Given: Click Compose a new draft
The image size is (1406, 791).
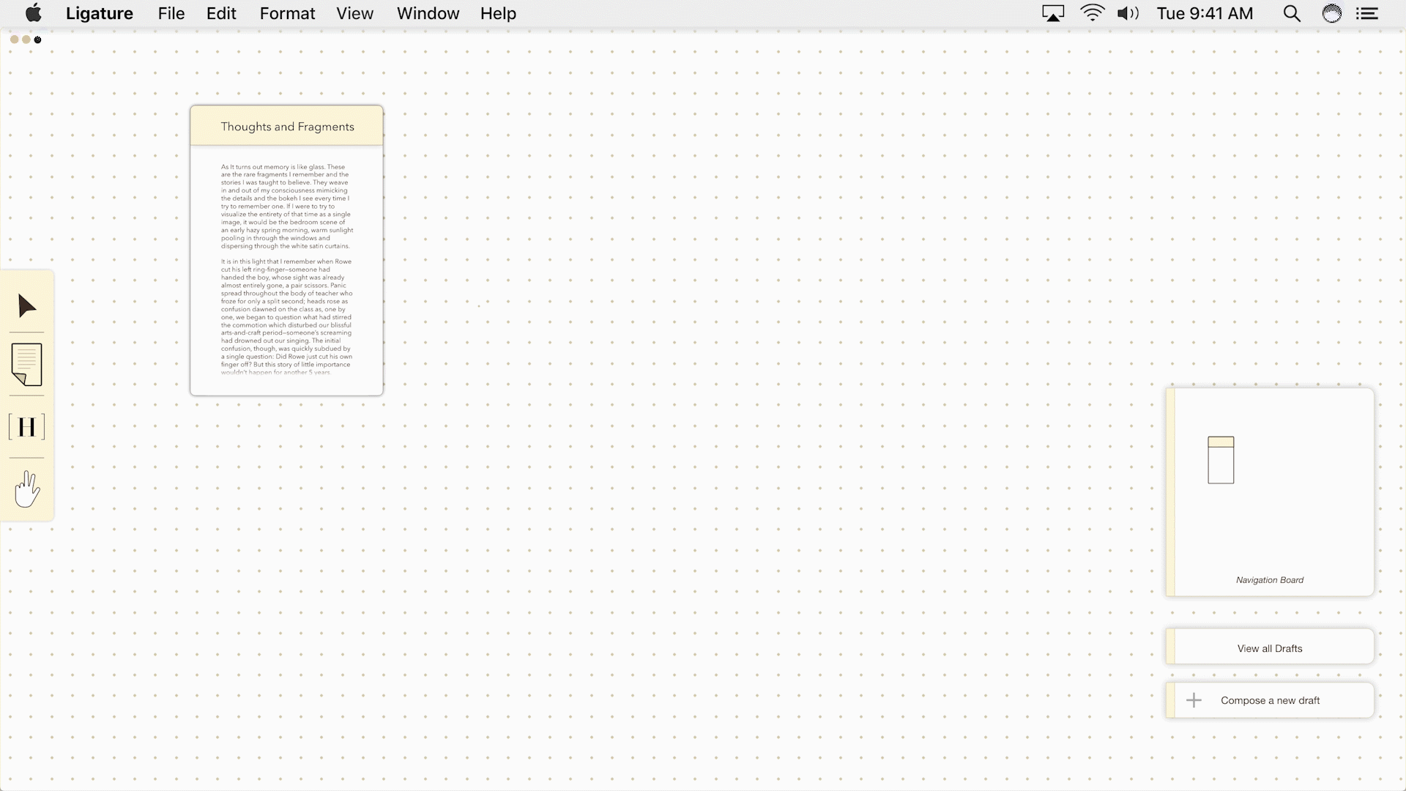Looking at the screenshot, I should click(1270, 700).
